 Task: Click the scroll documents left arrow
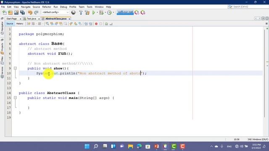256,18
